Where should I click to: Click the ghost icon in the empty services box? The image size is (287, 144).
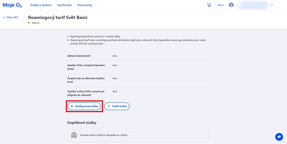74,135
